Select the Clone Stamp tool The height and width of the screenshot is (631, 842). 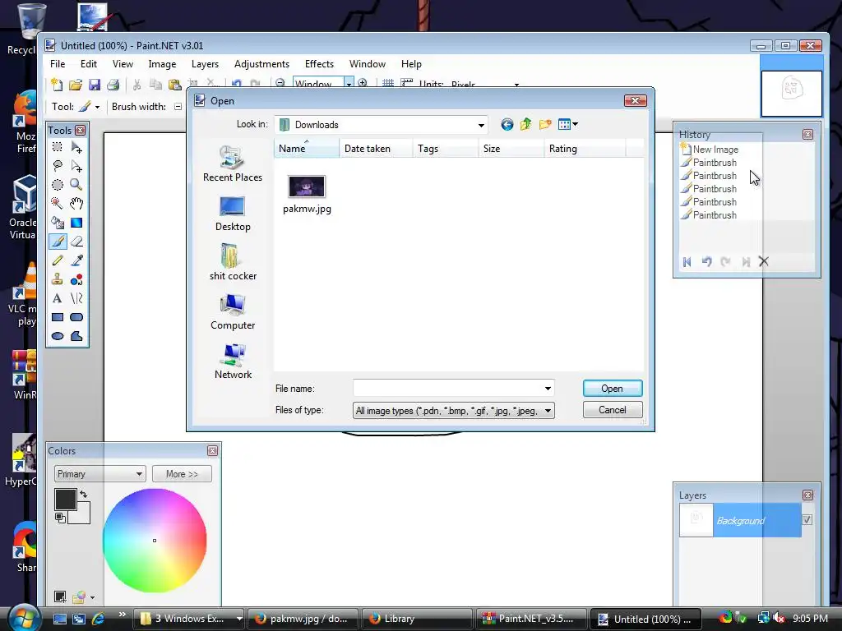[x=58, y=279]
